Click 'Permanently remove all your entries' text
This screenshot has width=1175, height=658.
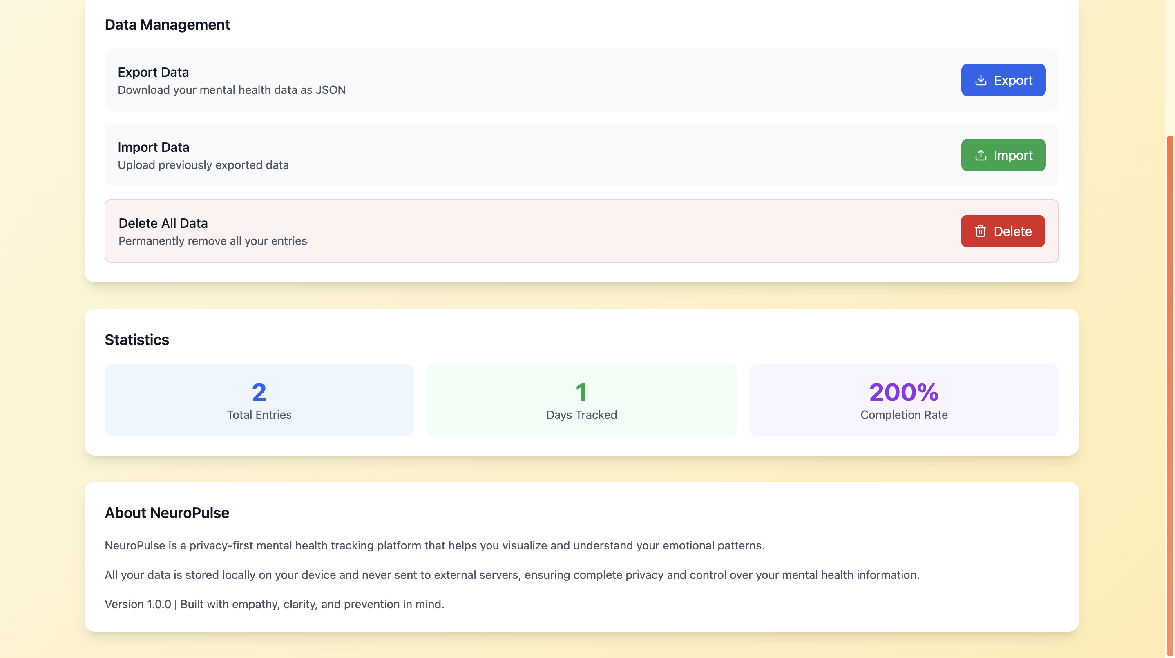coord(212,241)
